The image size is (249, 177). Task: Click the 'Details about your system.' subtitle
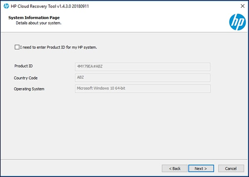point(38,23)
